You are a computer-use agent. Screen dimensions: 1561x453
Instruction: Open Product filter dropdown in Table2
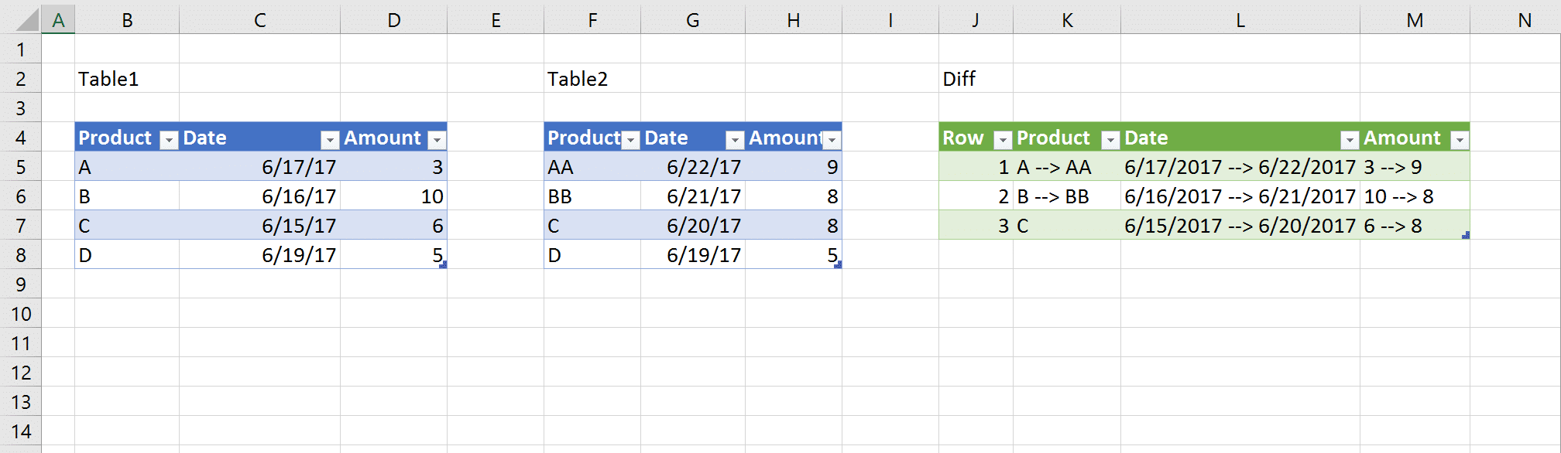pos(630,140)
